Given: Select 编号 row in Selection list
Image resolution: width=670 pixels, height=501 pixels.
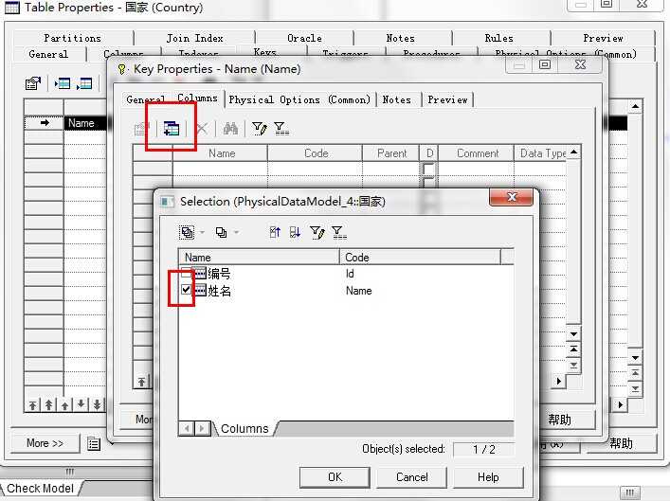Looking at the screenshot, I should pyautogui.click(x=346, y=273).
